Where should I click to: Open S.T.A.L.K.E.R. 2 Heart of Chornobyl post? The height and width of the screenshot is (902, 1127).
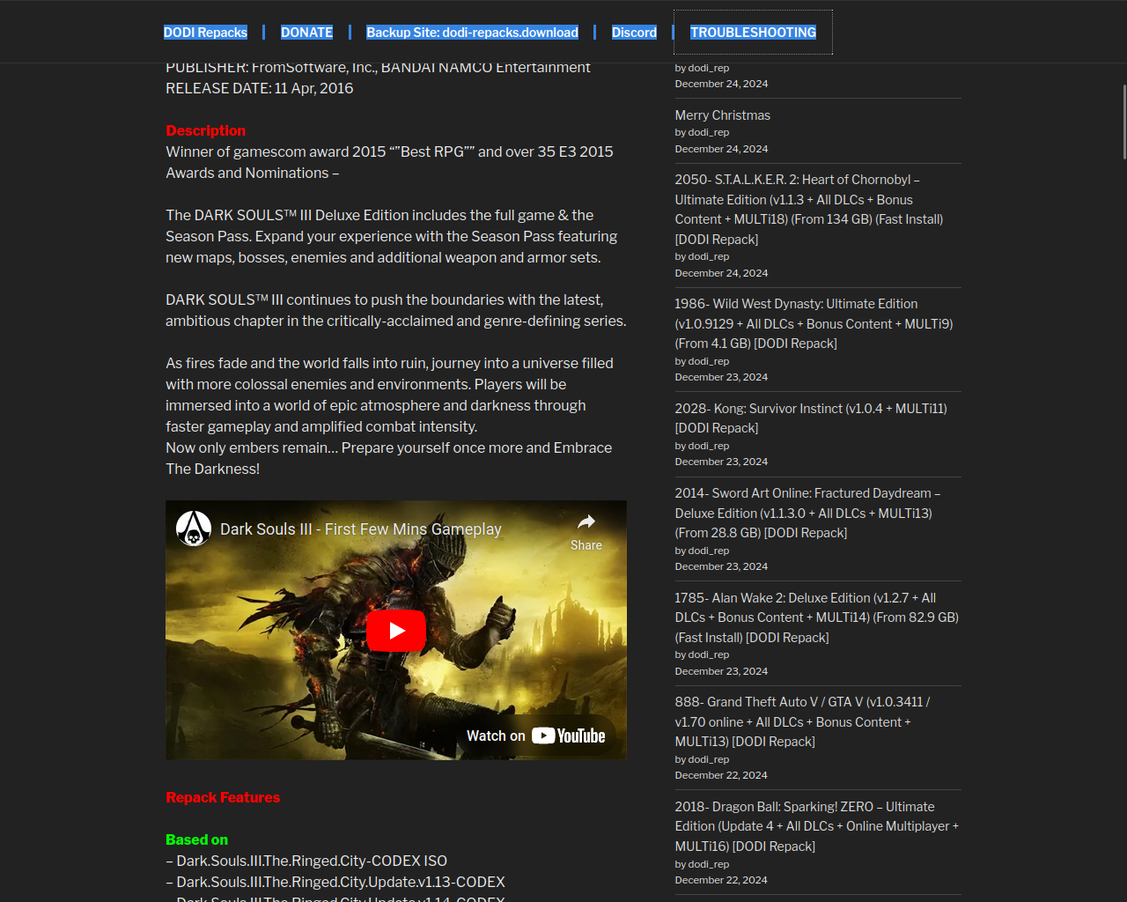(809, 210)
